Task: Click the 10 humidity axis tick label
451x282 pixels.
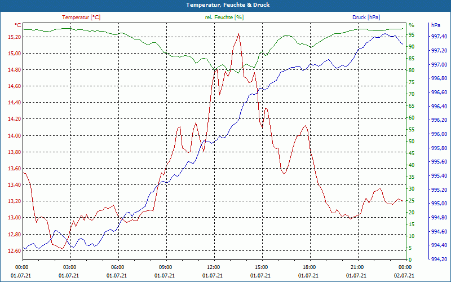Action: click(x=412, y=236)
